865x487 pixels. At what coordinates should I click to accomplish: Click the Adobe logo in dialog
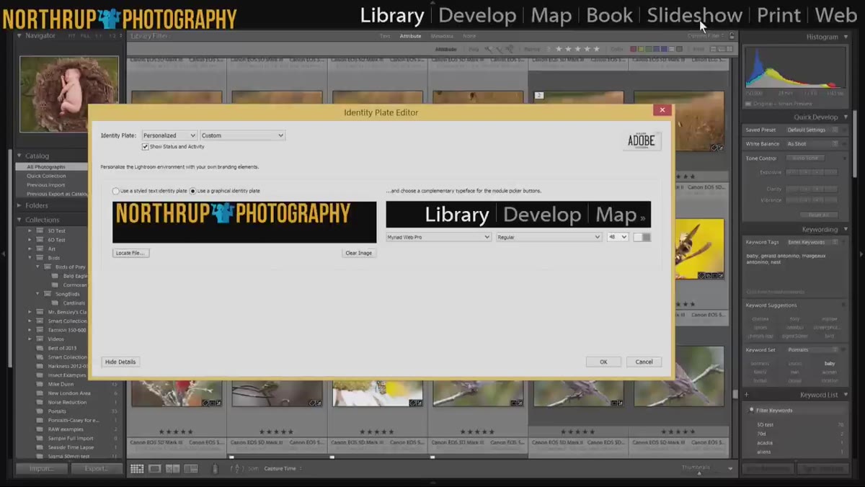point(642,140)
